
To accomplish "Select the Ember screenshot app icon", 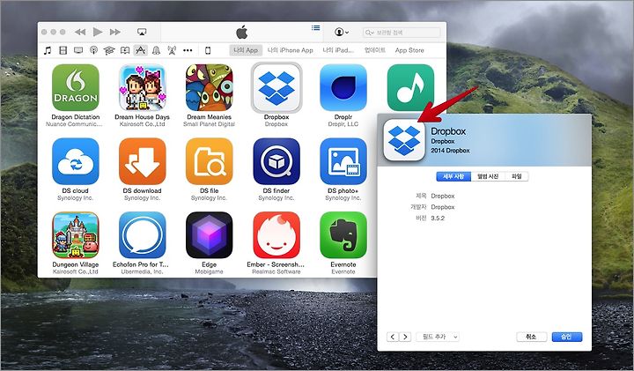I will click(x=276, y=235).
